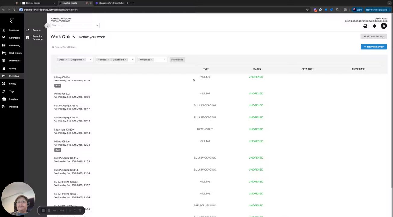
Task: Click the OPEN DATE column header
Action: pyautogui.click(x=307, y=69)
